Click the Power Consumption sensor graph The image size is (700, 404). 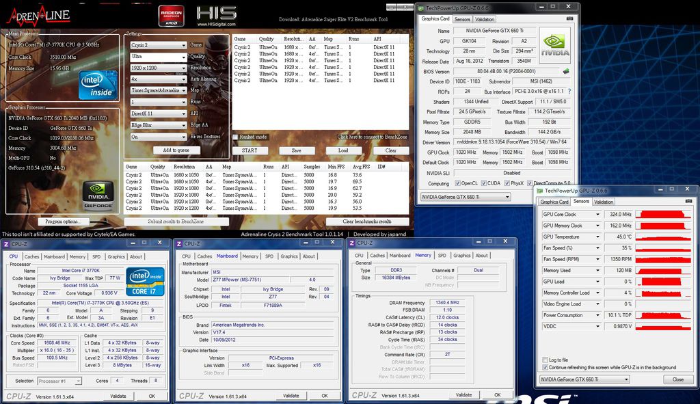[662, 315]
